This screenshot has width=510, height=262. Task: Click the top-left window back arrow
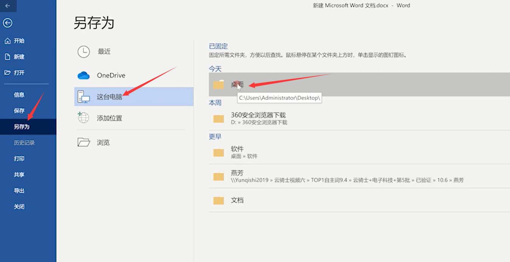[x=8, y=6]
